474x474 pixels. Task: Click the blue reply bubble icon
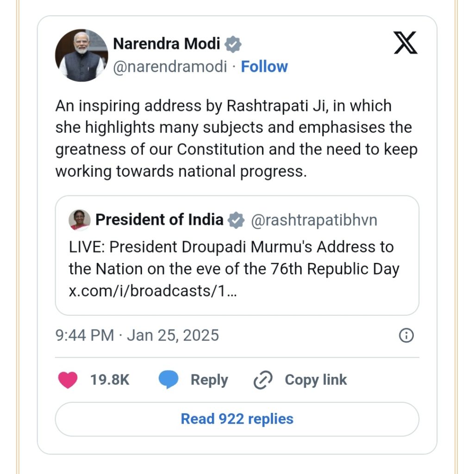(x=168, y=379)
